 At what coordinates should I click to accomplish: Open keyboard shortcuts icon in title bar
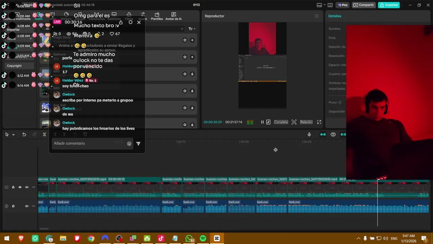click(x=330, y=5)
